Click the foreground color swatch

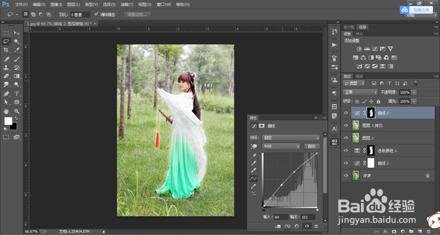point(8,121)
